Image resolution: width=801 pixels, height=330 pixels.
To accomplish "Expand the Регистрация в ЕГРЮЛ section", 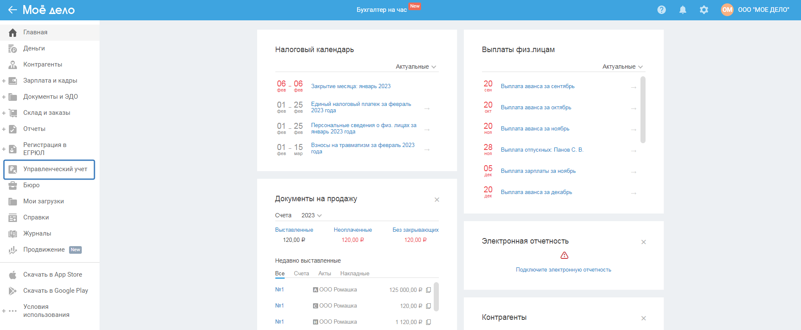I will pyautogui.click(x=4, y=149).
